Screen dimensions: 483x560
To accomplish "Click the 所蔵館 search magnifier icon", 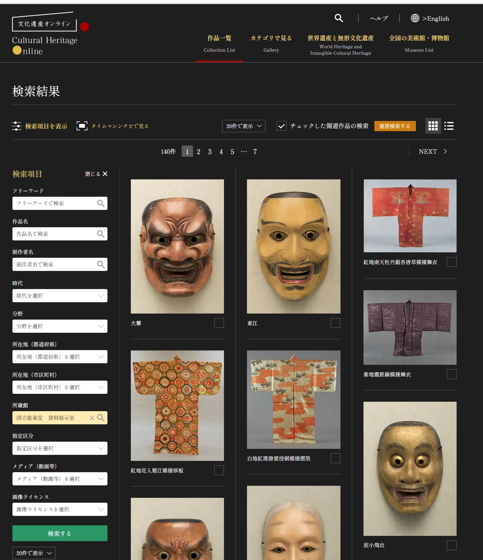I will [x=101, y=418].
